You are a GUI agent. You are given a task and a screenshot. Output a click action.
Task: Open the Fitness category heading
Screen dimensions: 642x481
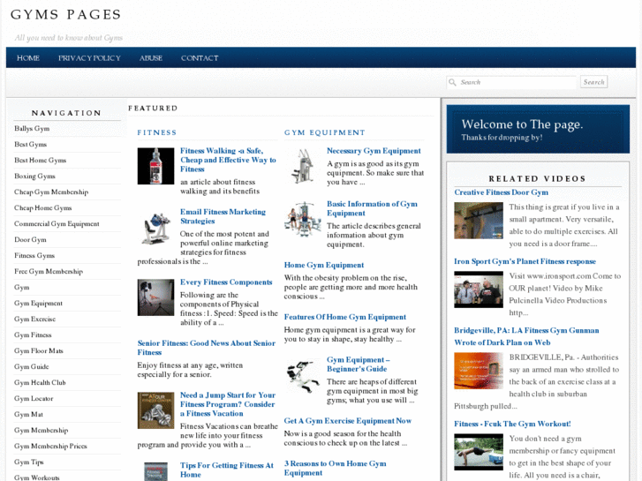pos(157,132)
